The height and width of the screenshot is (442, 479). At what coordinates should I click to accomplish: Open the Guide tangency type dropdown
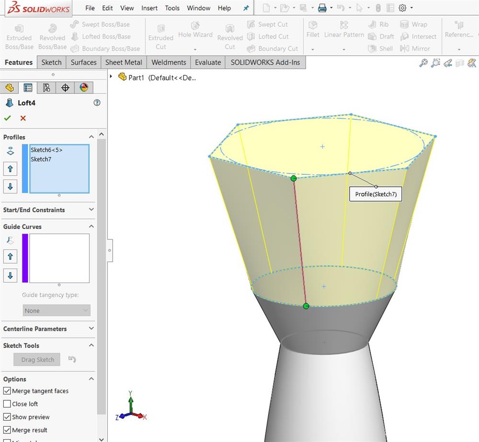[57, 310]
